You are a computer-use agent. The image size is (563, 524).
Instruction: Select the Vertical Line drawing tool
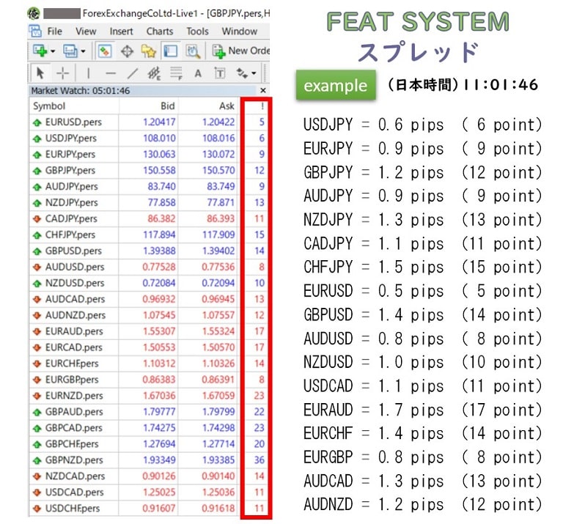coord(88,73)
